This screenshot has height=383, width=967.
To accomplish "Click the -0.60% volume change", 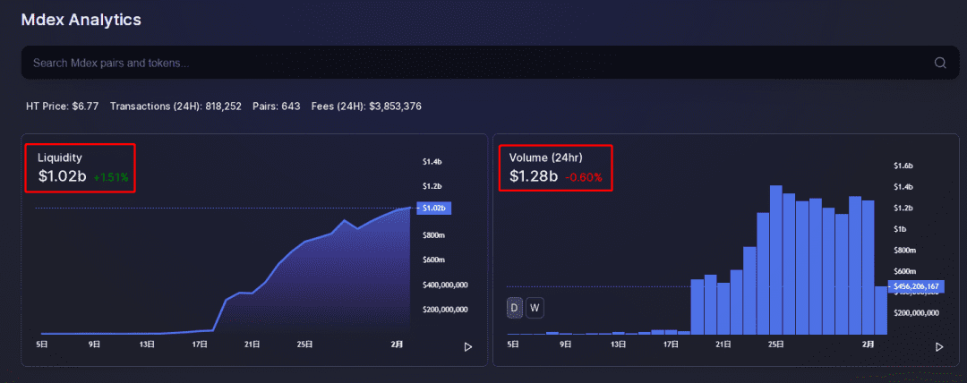I will pyautogui.click(x=584, y=177).
